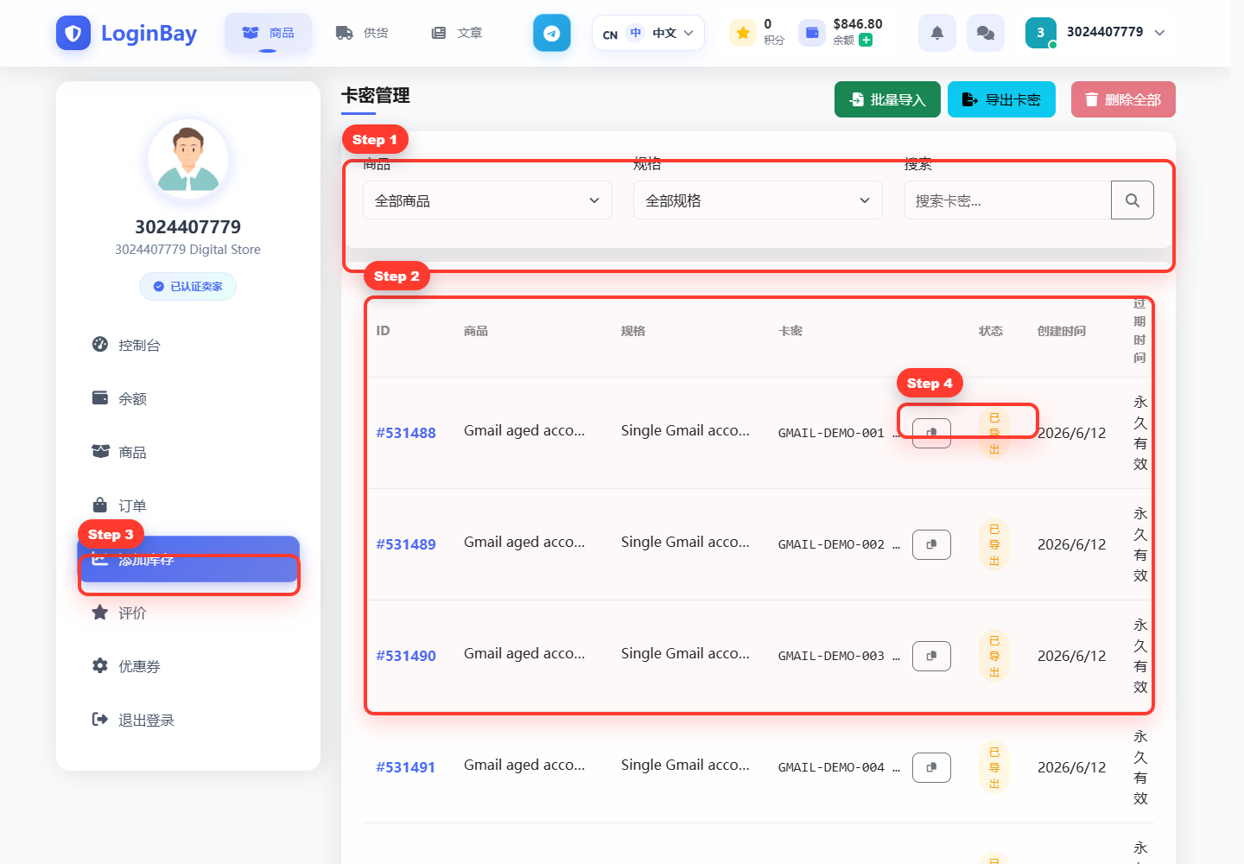Screen dimensions: 1244x864
Task: Click 退出登录 to log out
Action: [x=188, y=720]
